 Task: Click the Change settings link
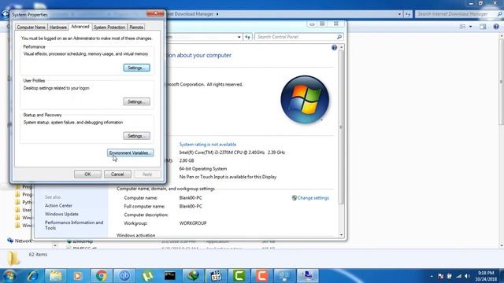tap(313, 198)
